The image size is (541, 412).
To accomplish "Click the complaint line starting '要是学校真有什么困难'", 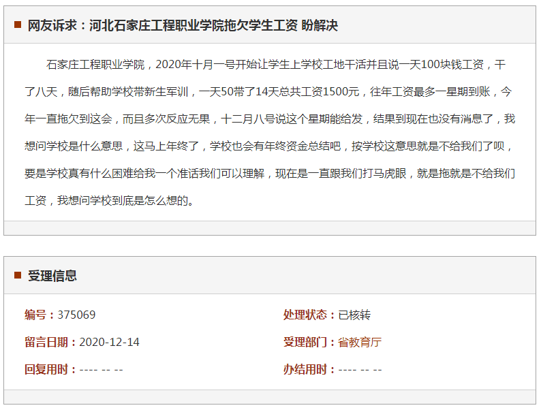I will point(270,174).
